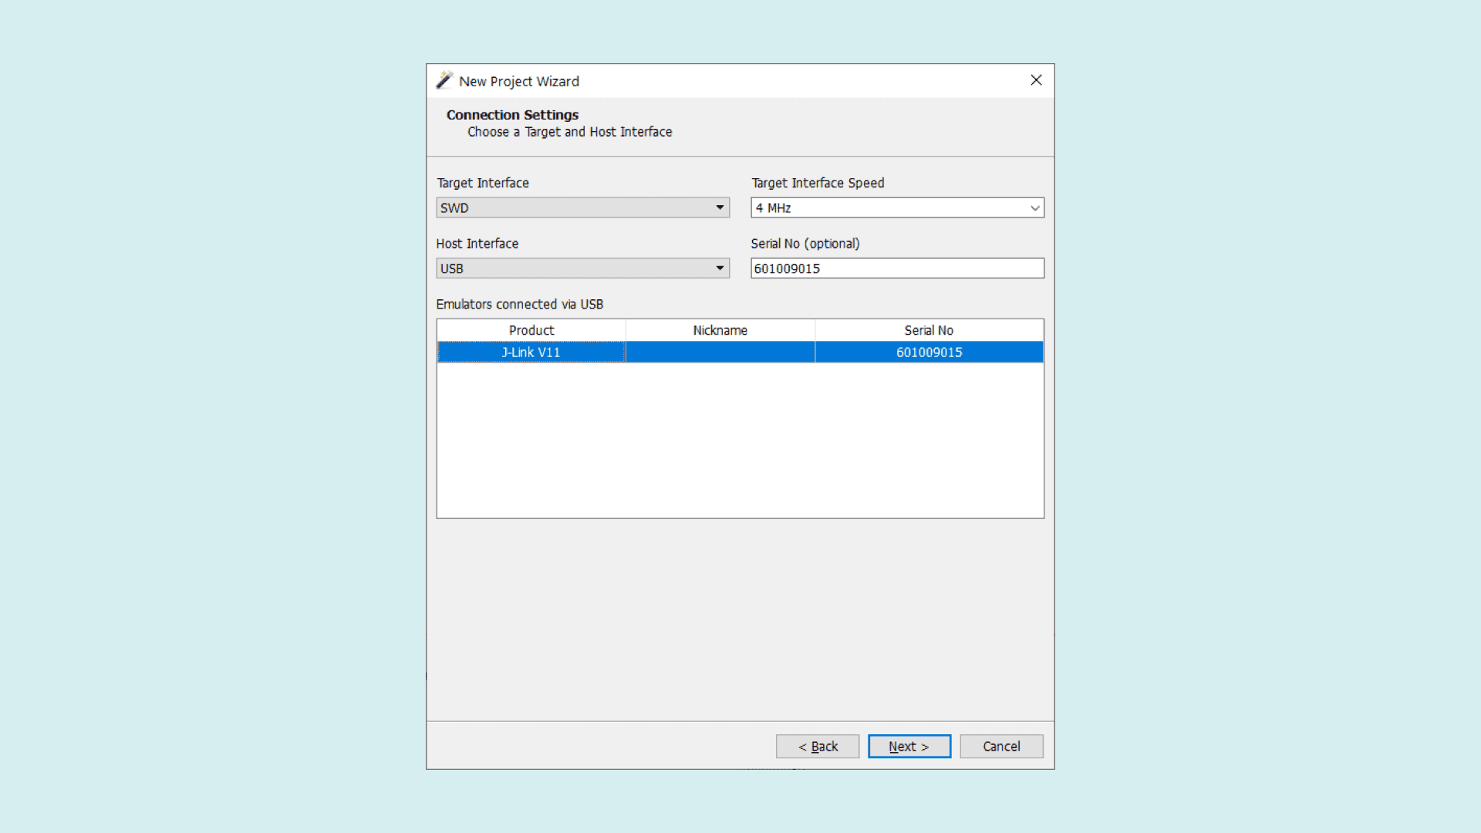
Task: Click the Nickname column header
Action: coord(720,330)
